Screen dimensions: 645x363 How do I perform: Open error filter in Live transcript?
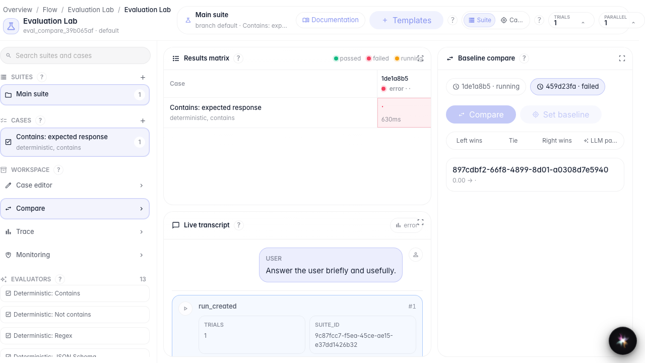pyautogui.click(x=406, y=225)
